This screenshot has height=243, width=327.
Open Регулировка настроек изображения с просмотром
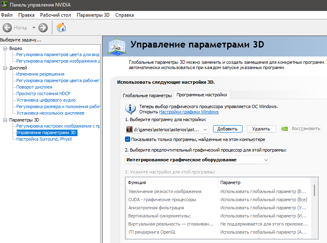pos(58,126)
